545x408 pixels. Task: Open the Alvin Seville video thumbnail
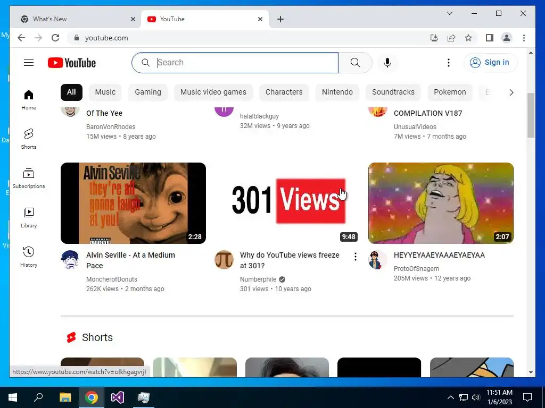(x=133, y=203)
